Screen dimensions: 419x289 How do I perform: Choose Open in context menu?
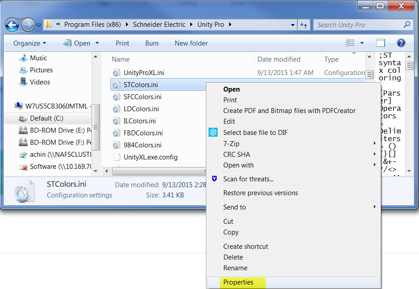click(x=231, y=89)
